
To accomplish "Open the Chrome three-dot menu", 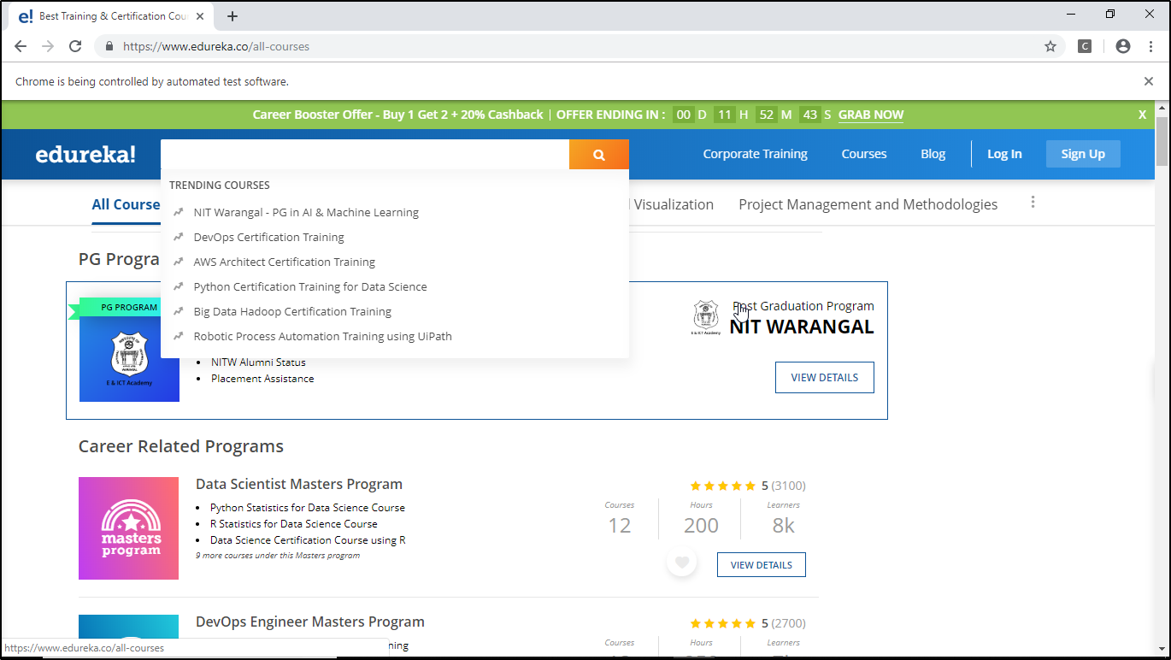I will point(1150,46).
